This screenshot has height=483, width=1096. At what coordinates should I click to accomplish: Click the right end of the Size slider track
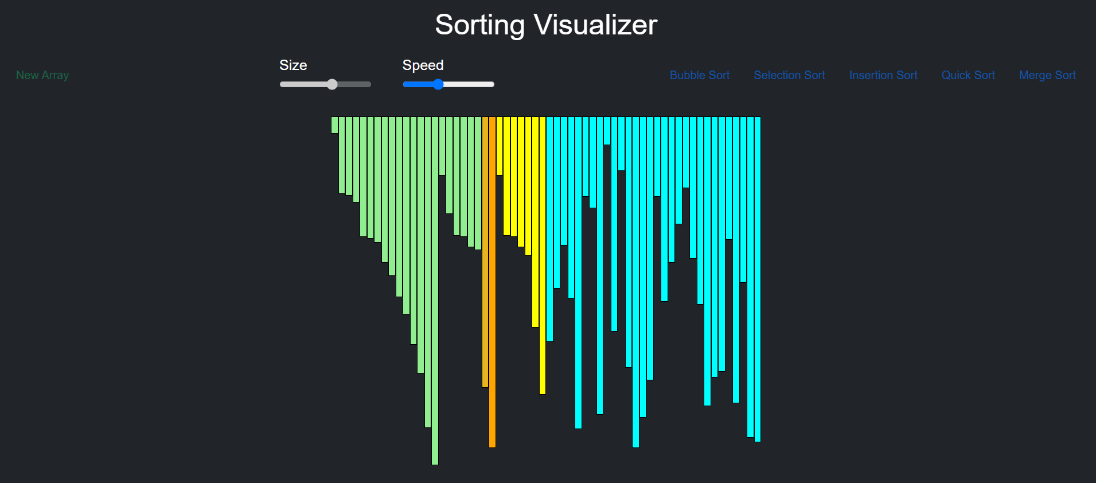pyautogui.click(x=368, y=84)
